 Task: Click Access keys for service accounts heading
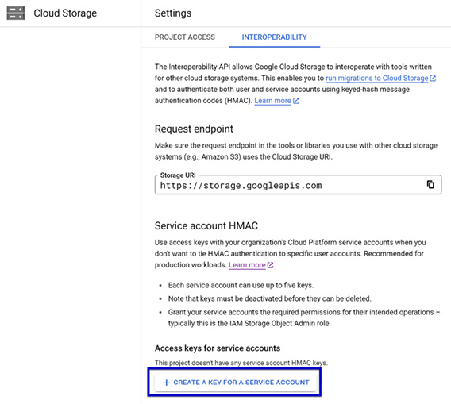point(218,348)
